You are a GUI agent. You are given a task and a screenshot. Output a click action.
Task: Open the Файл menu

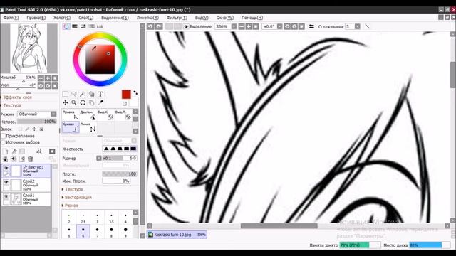coord(11,18)
